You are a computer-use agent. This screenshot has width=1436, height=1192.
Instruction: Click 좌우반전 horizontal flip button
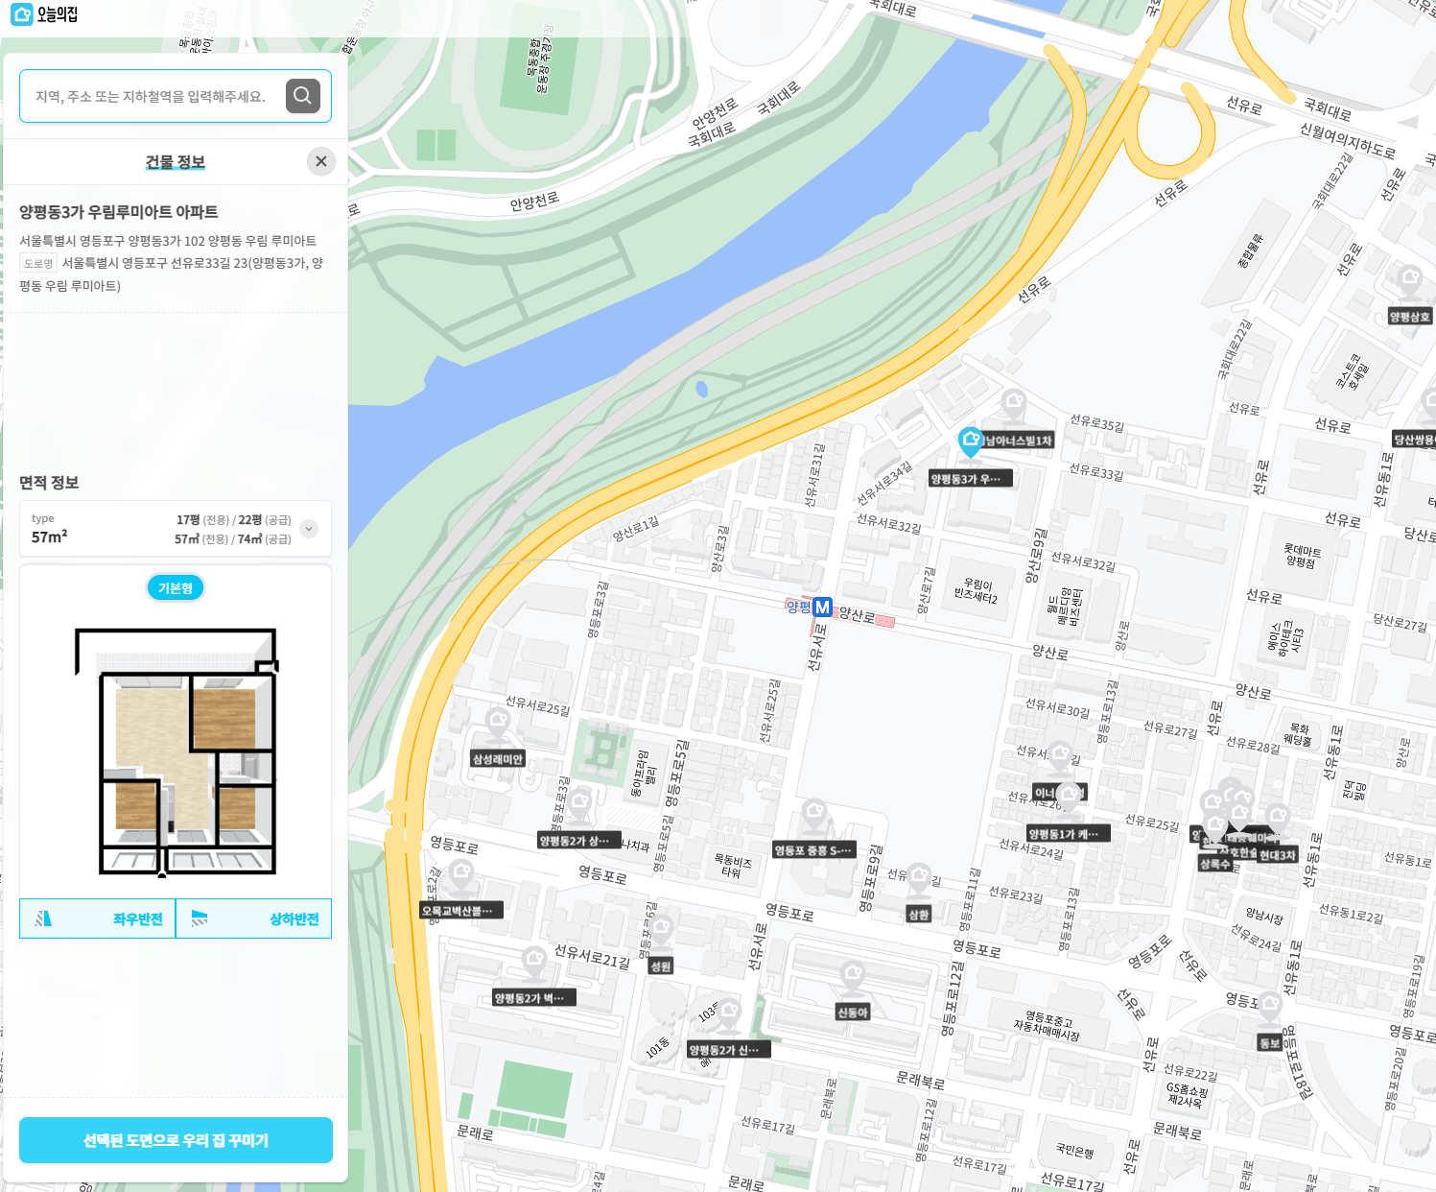pos(98,918)
